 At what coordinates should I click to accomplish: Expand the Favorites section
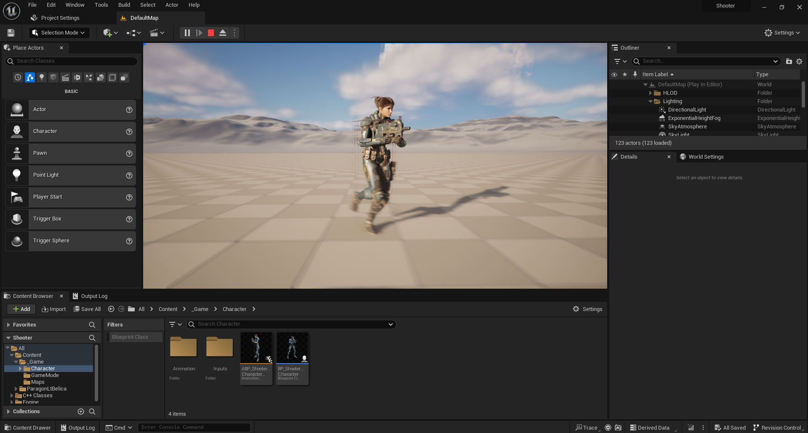[x=8, y=325]
